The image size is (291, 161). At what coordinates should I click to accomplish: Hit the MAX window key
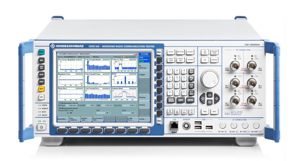pyautogui.click(x=184, y=112)
